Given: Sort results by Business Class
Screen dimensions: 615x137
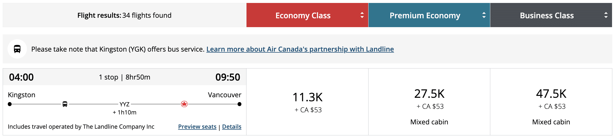Looking at the screenshot, I should click(x=547, y=15).
